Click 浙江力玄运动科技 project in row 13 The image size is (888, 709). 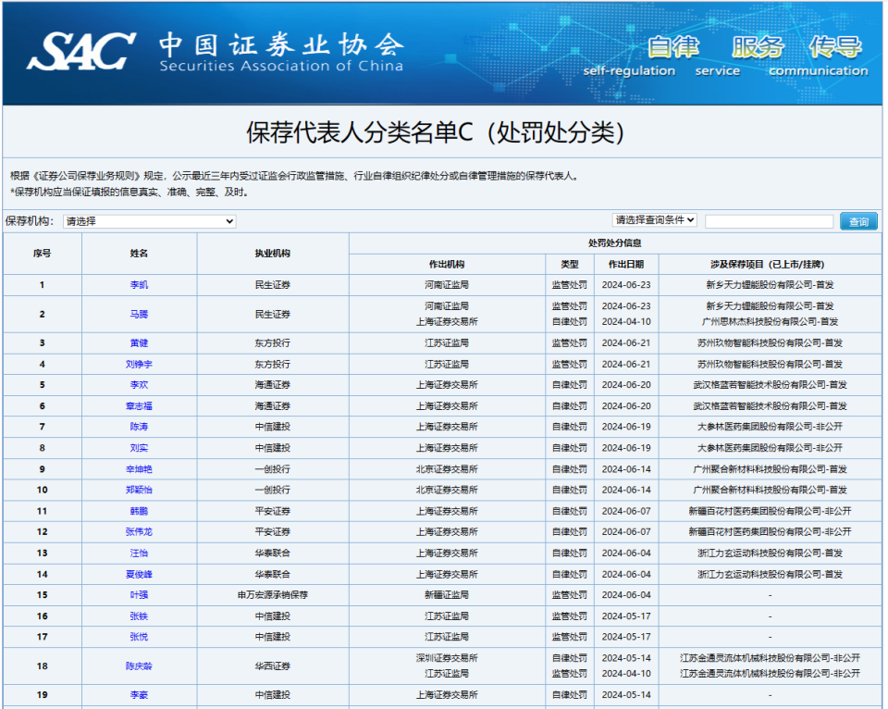(x=770, y=554)
